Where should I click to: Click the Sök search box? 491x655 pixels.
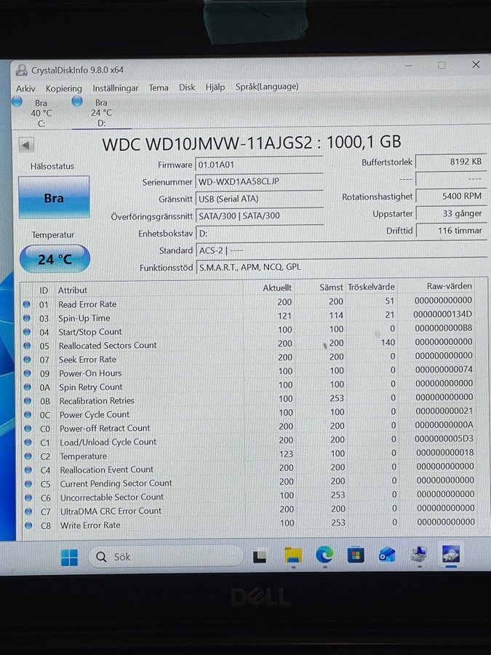tap(165, 557)
